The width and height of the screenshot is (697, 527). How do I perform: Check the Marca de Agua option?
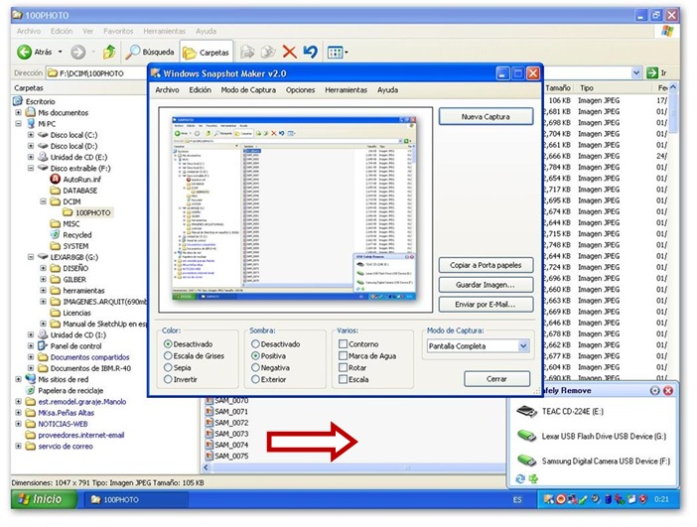342,355
